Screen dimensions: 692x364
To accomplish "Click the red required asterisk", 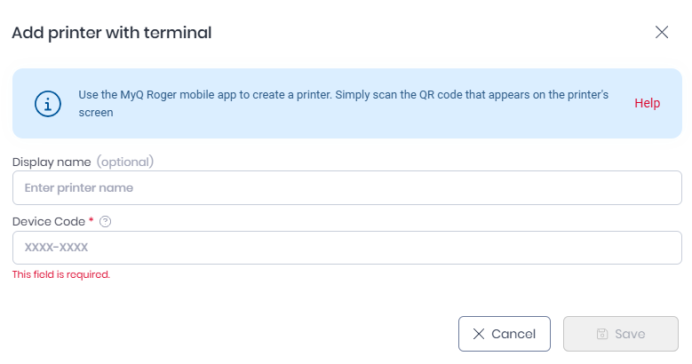I will point(91,219).
